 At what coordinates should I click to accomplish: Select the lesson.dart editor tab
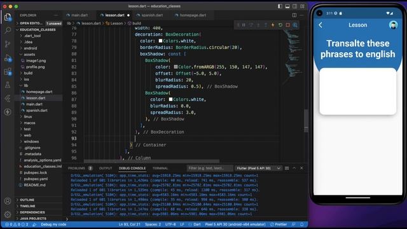coord(114,15)
